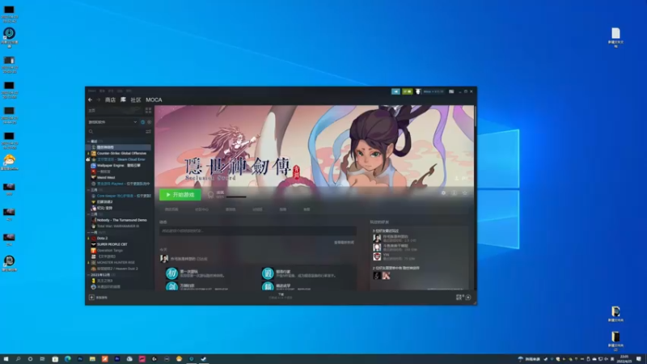
Task: Click the plus icon for 添加游戏
Action: tap(91, 297)
